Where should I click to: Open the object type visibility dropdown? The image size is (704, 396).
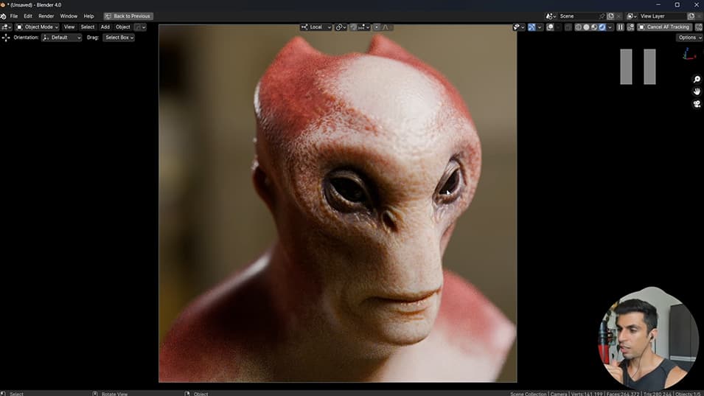[518, 27]
